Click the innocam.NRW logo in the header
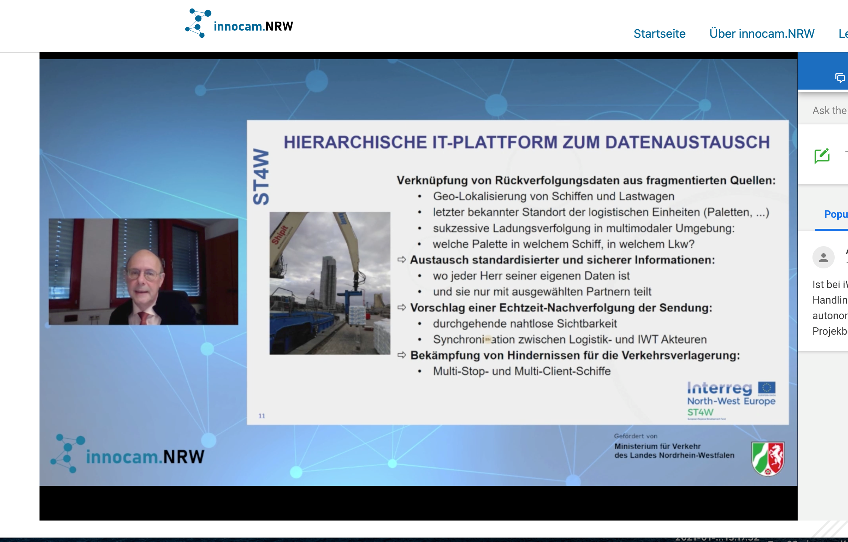Screen dimensions: 848x542 tap(239, 23)
